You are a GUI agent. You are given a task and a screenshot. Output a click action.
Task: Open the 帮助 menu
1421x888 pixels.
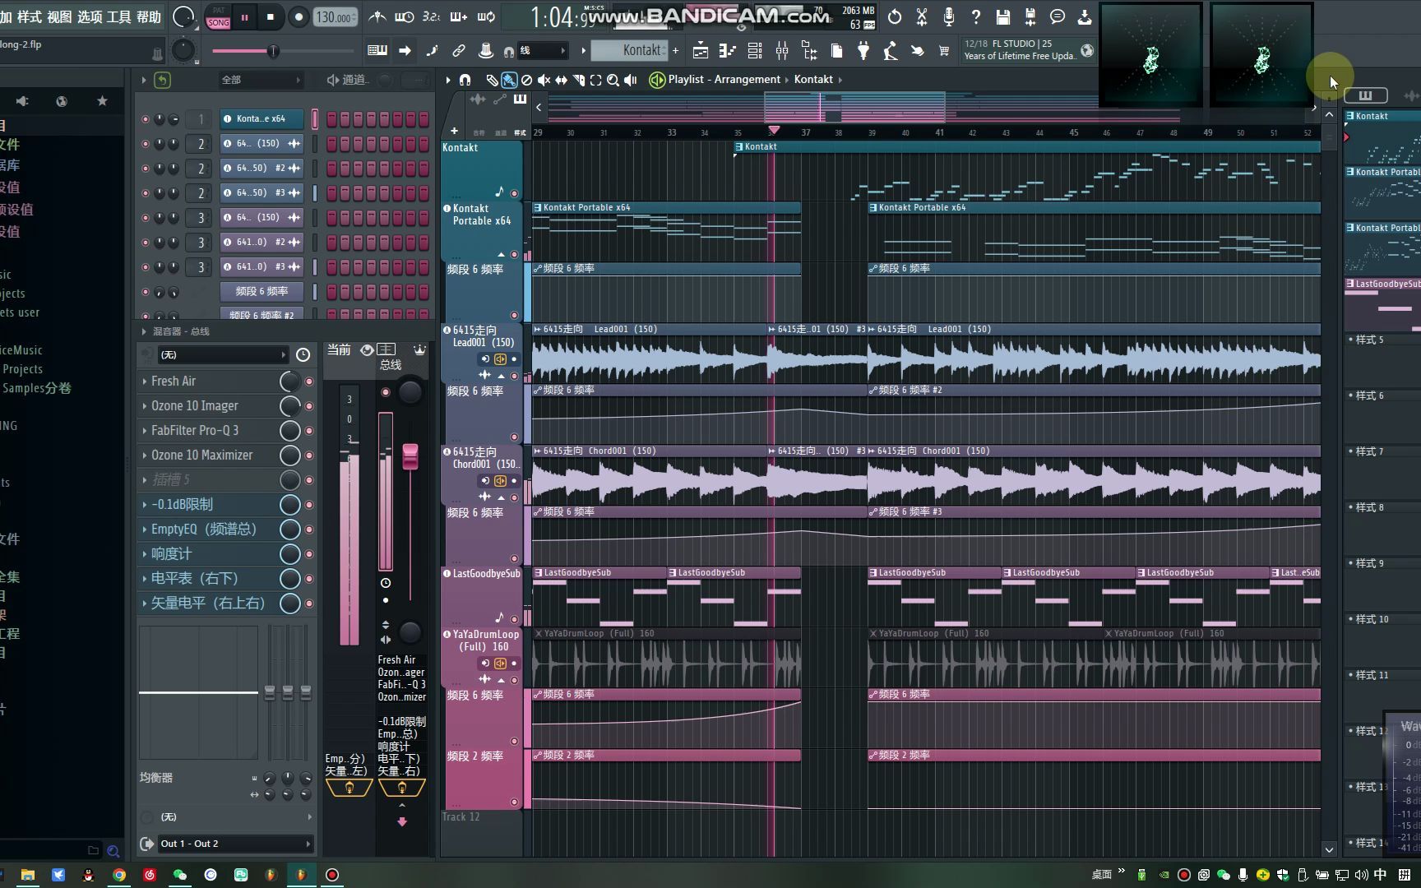149,16
